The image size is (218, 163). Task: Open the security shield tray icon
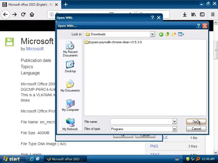coord(188,159)
